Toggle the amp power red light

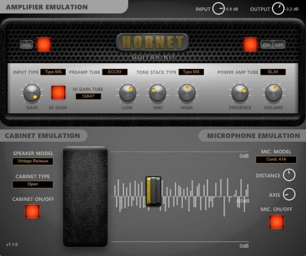250,45
